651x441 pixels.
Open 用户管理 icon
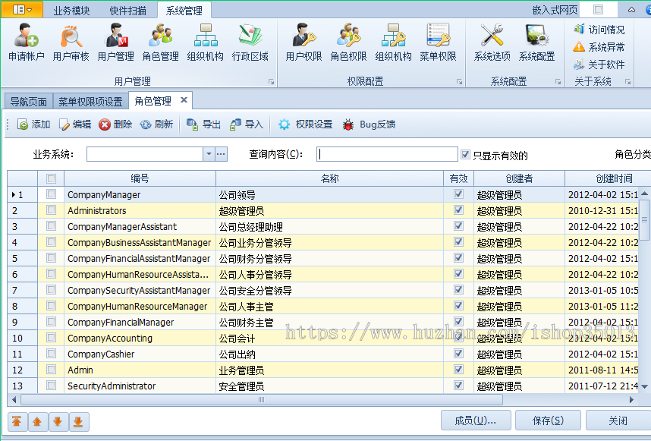[116, 43]
